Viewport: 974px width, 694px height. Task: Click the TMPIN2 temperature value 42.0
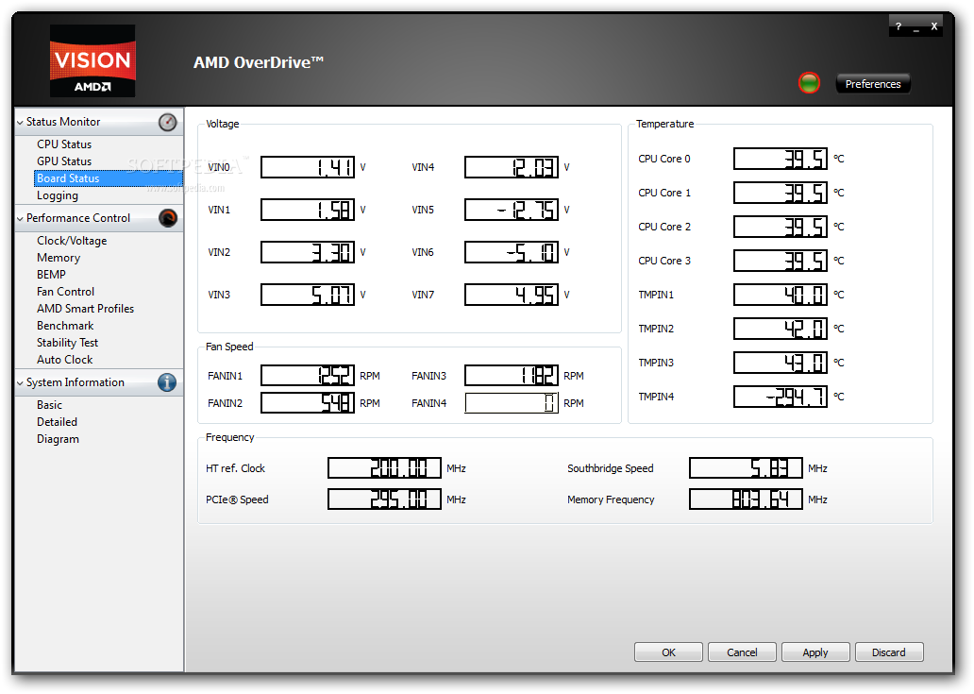781,329
